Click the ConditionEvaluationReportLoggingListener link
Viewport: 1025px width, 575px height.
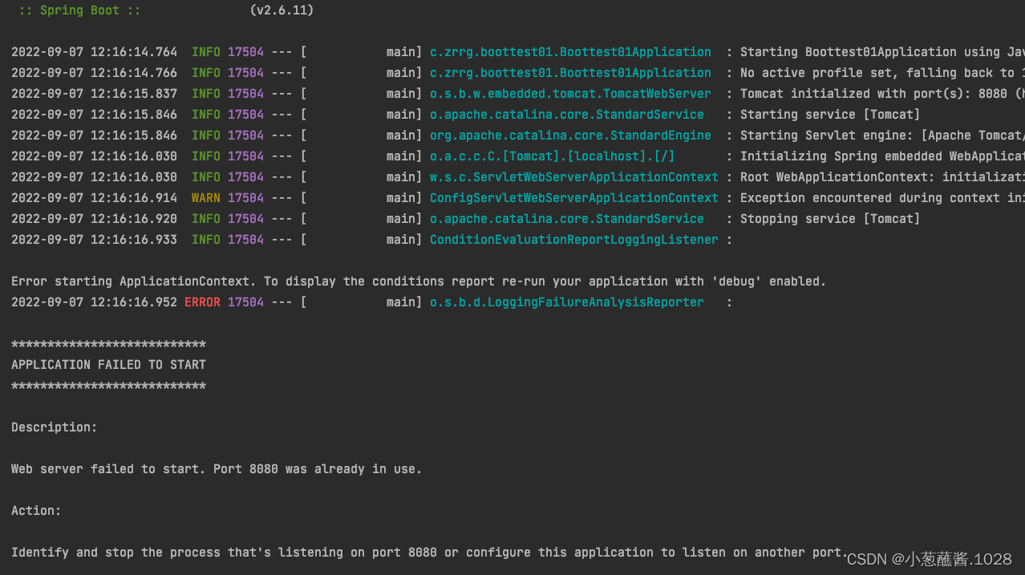[573, 239]
